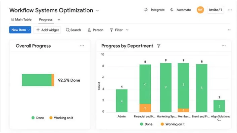Screen dimensions: 237x133
Task: Open the Overall Progress widget menu
Action: click(x=82, y=46)
